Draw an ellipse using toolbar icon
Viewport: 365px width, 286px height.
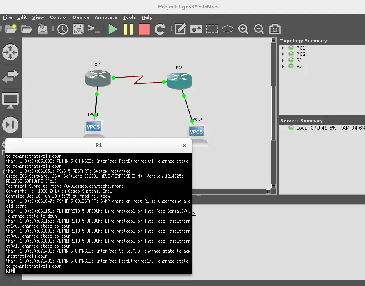[x=228, y=29]
